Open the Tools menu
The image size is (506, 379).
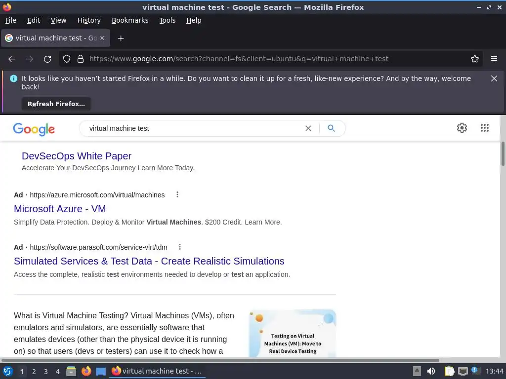pyautogui.click(x=167, y=20)
